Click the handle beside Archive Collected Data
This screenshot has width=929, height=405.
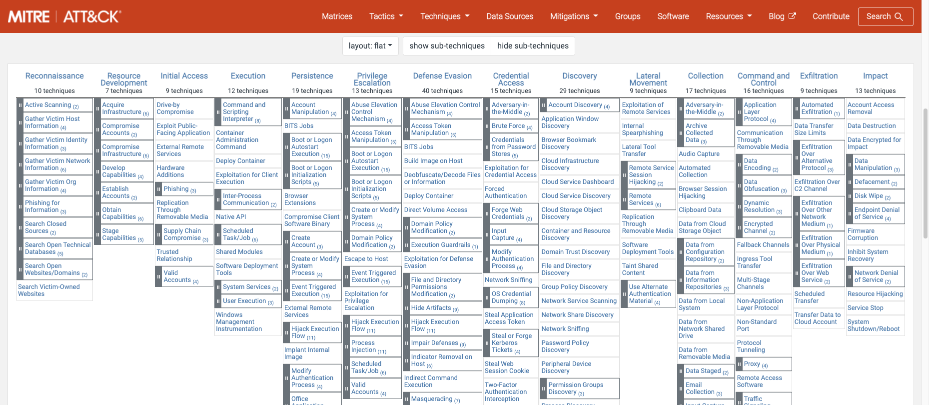pos(681,133)
